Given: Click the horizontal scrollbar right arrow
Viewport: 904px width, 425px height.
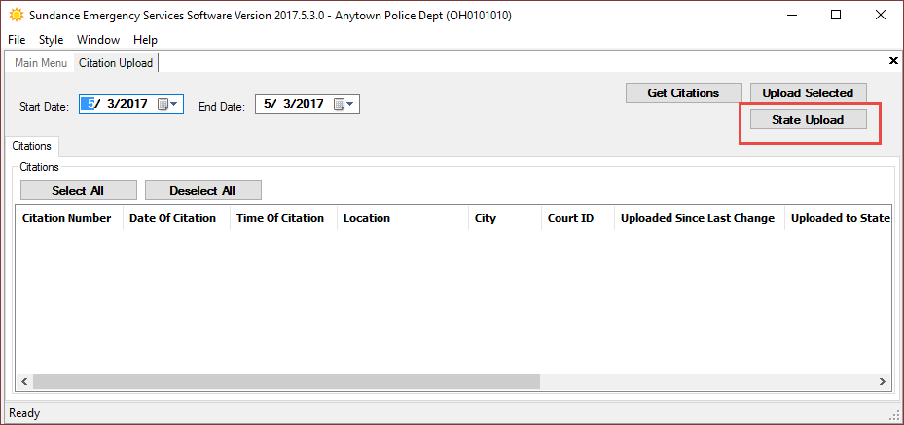Looking at the screenshot, I should (x=882, y=381).
